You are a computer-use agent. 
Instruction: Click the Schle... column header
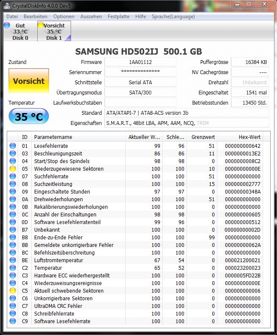(175, 137)
